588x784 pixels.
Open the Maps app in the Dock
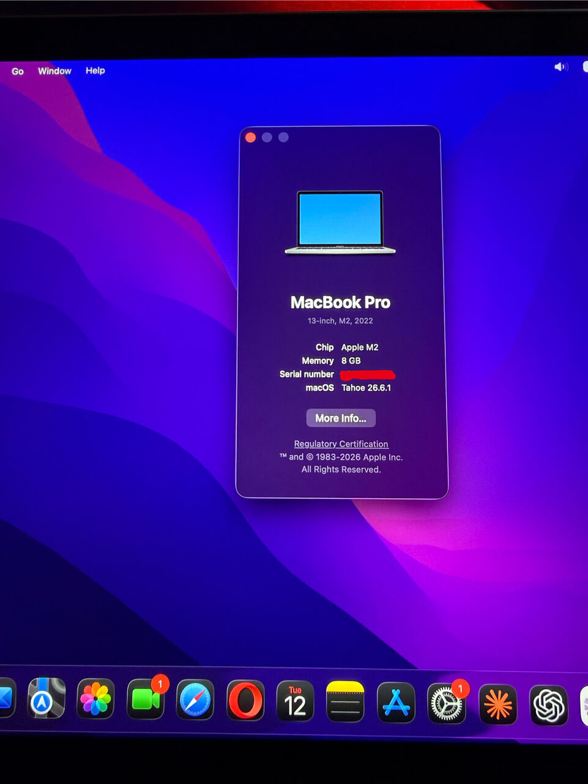pos(47,698)
